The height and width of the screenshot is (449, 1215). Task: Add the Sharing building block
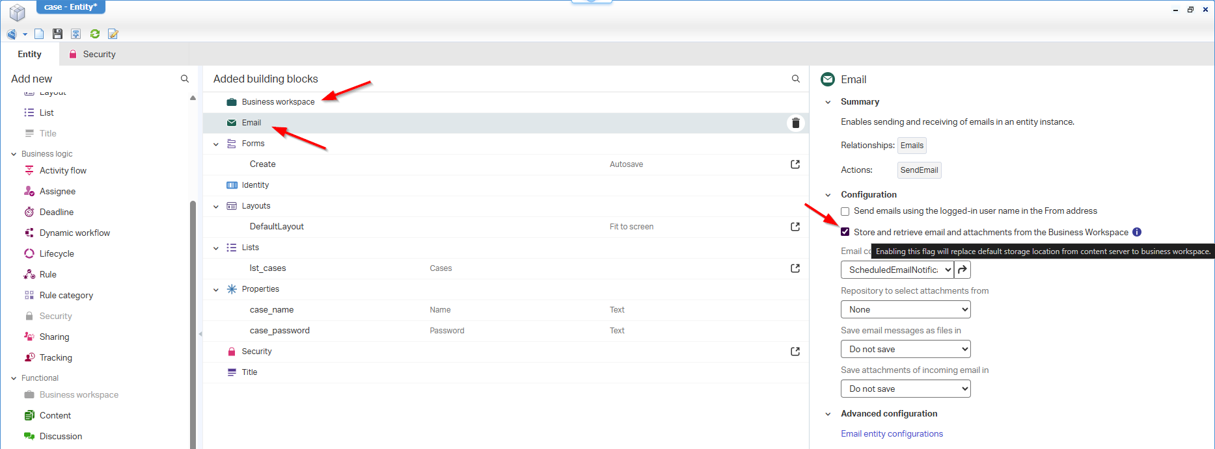coord(54,337)
